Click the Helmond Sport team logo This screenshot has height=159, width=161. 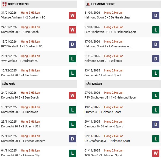(88, 4)
